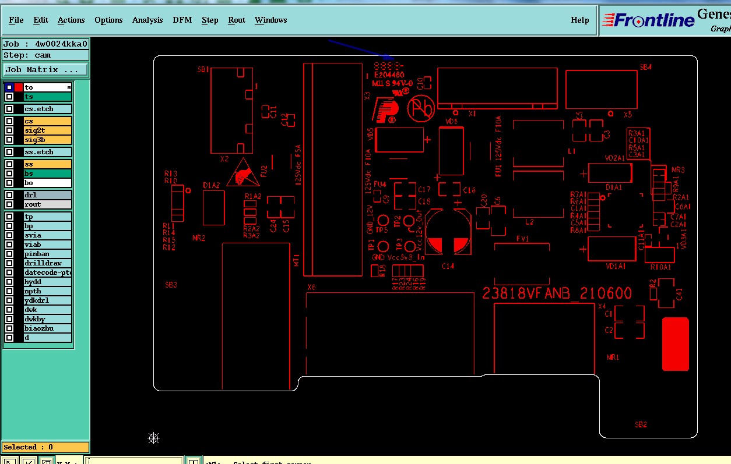The height and width of the screenshot is (464, 731).
Task: Click the small grid icon in the 'to' layer row
Action: click(x=69, y=87)
